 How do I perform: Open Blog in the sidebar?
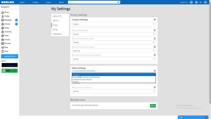tap(5, 47)
